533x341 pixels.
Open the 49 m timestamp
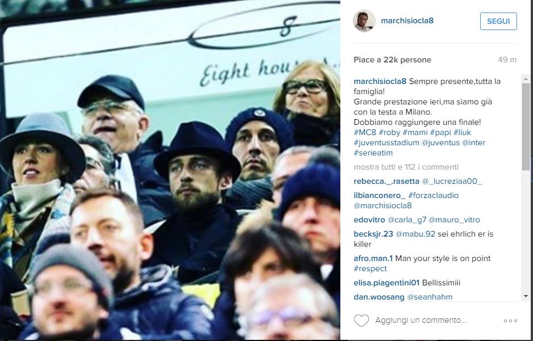pos(507,60)
